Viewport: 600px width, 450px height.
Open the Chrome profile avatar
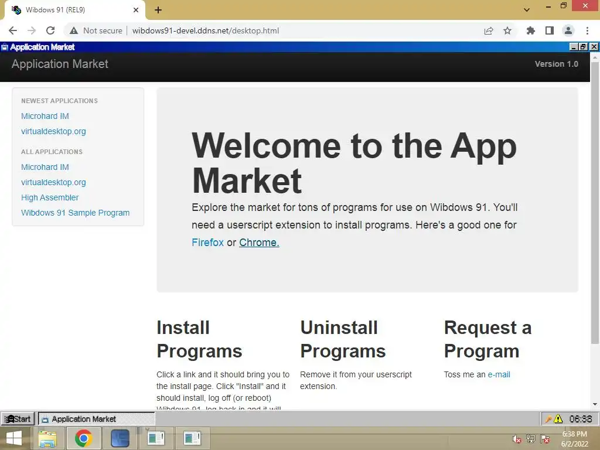coord(568,30)
